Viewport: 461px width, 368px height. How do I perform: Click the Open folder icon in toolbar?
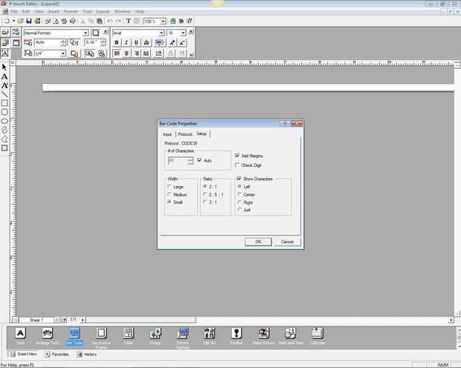[20, 21]
